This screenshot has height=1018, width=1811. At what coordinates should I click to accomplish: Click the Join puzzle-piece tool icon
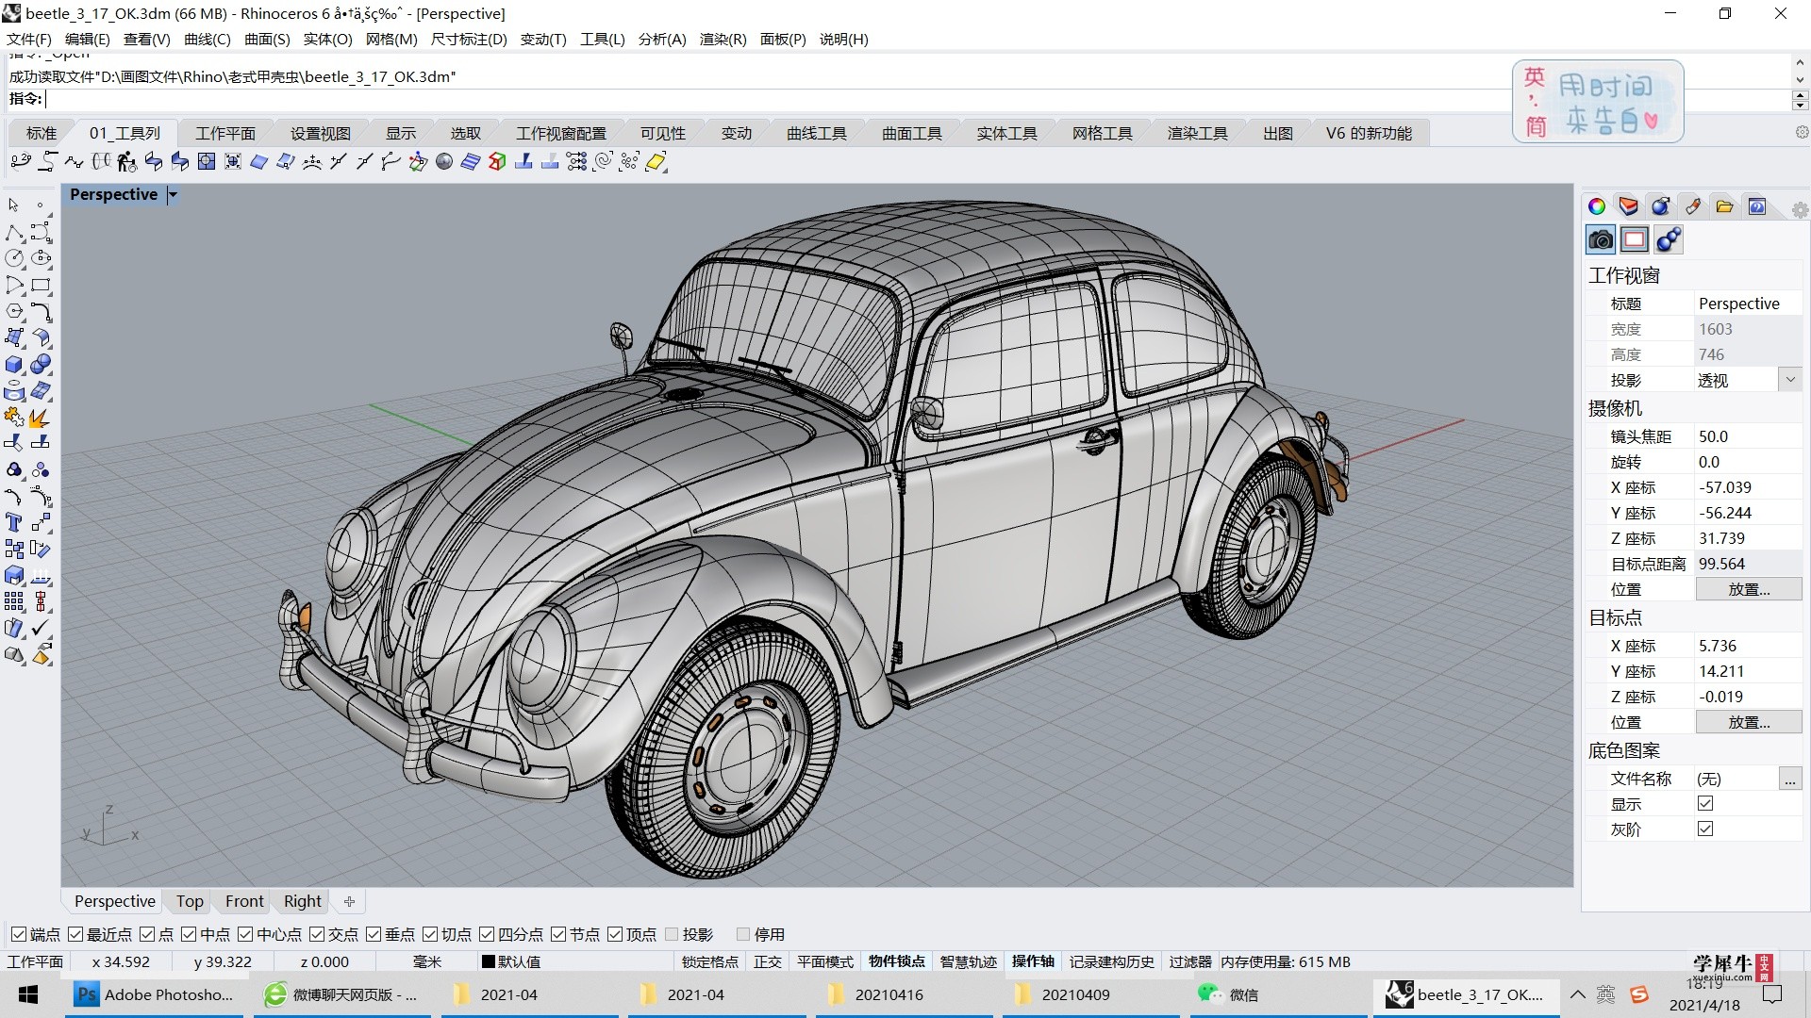click(14, 418)
